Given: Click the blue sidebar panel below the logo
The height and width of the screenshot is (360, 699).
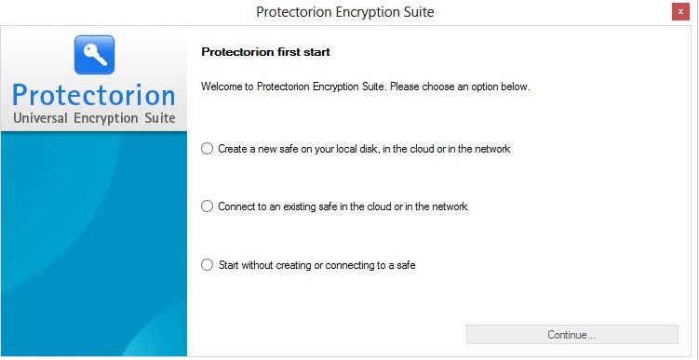Looking at the screenshot, I should 94,222.
